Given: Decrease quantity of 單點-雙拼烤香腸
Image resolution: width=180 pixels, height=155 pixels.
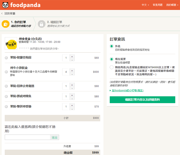Looking at the screenshot, I should tap(72, 109).
